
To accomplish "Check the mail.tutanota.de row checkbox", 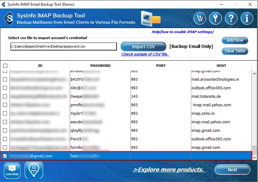I will [5, 97].
